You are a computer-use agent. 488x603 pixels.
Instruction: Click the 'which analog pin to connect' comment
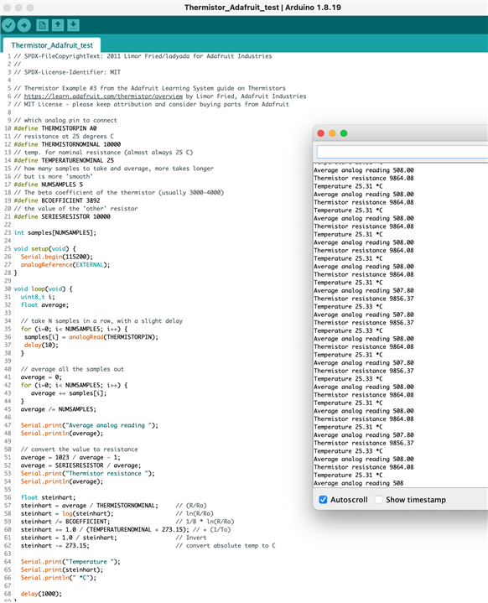tap(65, 121)
